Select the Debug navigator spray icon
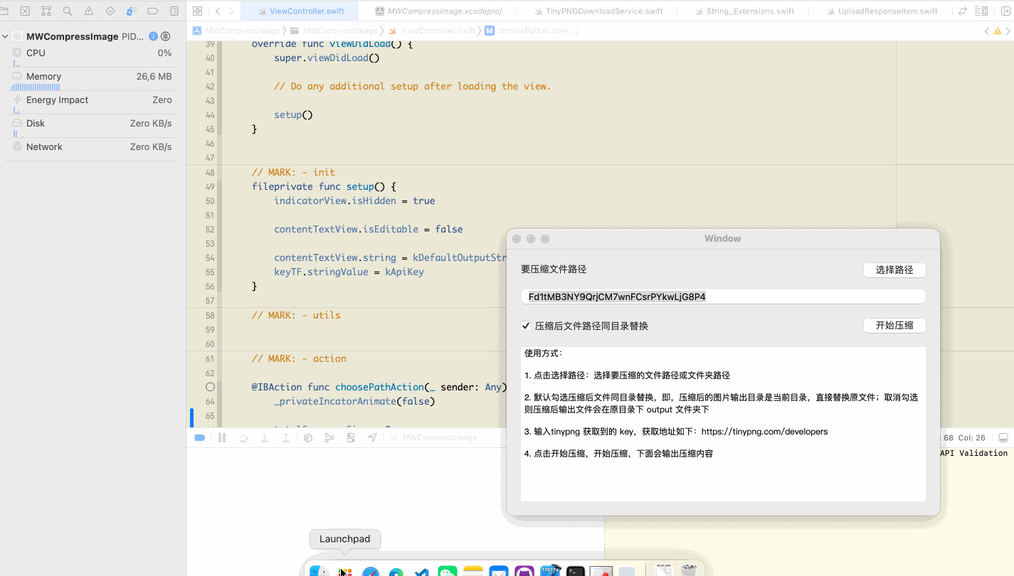 tap(132, 11)
